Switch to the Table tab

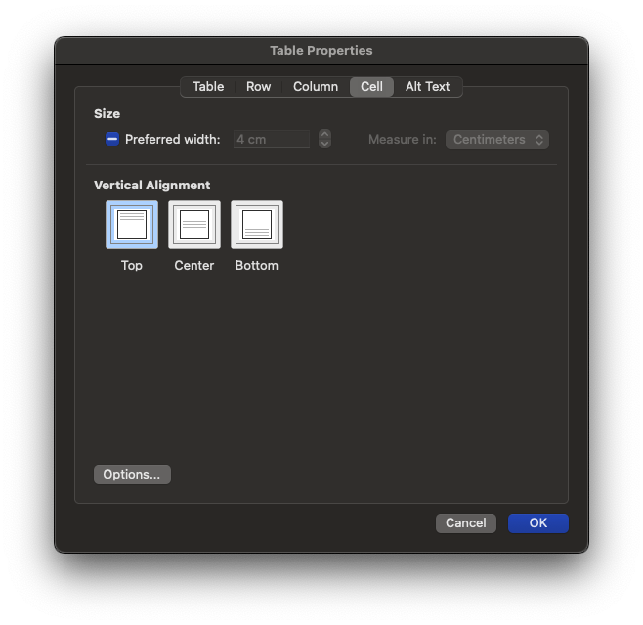[x=208, y=87]
